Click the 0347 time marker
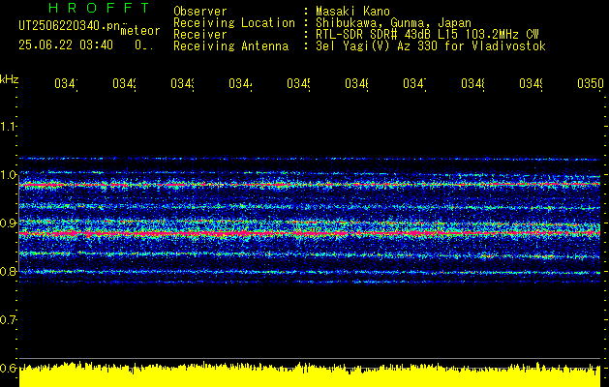Image resolution: width=609 pixels, height=387 pixels. 414,83
